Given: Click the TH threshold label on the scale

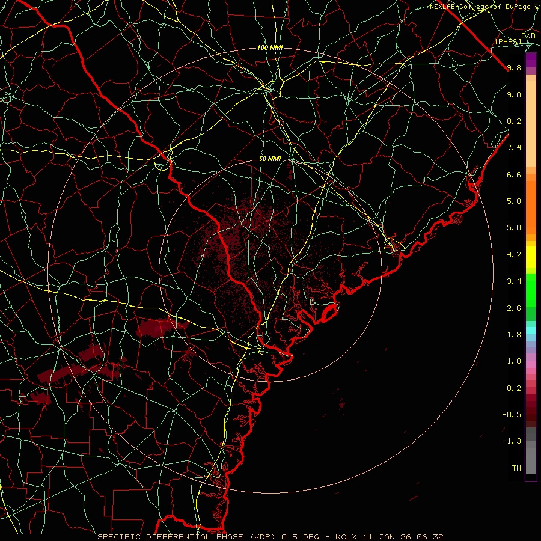Looking at the screenshot, I should pyautogui.click(x=516, y=468).
